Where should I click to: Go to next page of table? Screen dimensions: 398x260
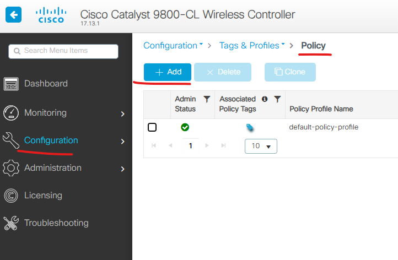[x=207, y=145]
